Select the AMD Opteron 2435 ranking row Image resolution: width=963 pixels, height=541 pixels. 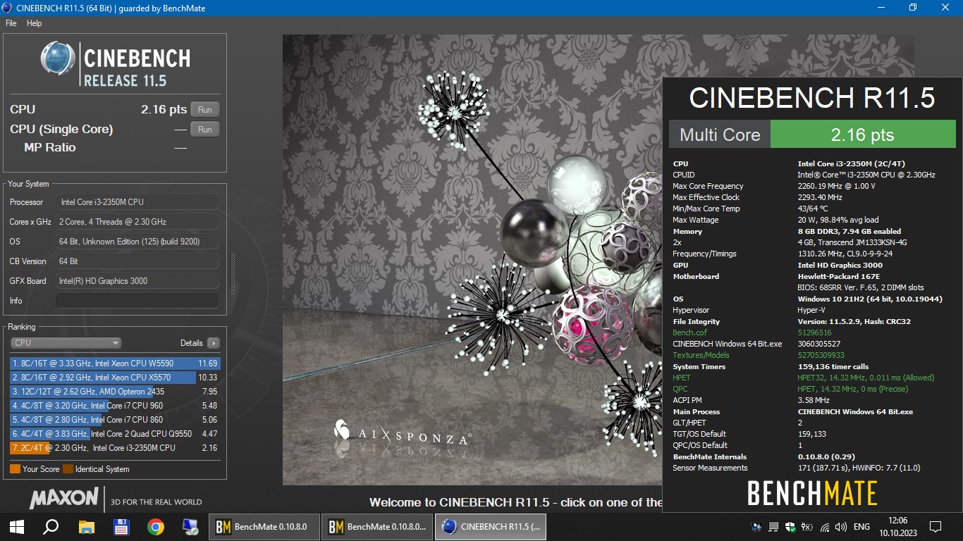[115, 392]
